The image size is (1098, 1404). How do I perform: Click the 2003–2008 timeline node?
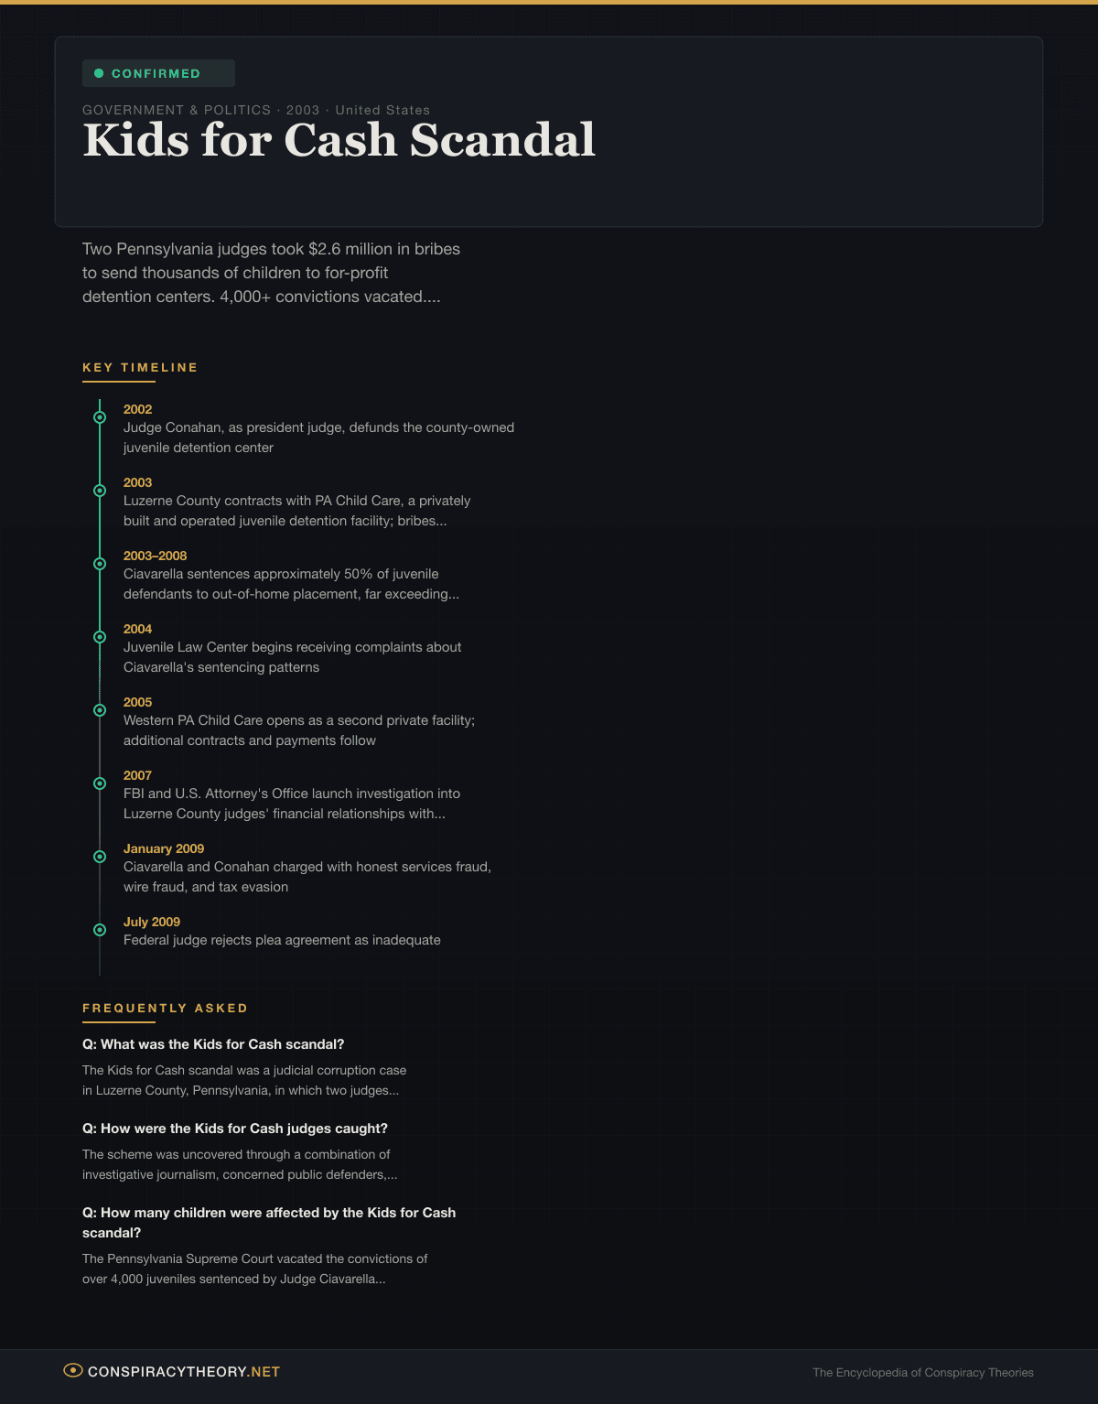(100, 564)
